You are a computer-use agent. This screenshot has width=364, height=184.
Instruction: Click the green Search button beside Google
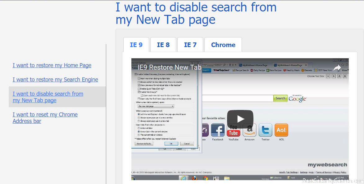coord(280,98)
